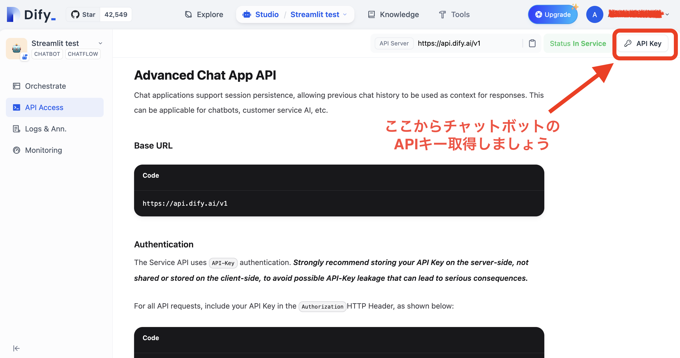Screen dimensions: 680x358
Task: Click the Streamlit test robot avatar
Action: pyautogui.click(x=17, y=48)
